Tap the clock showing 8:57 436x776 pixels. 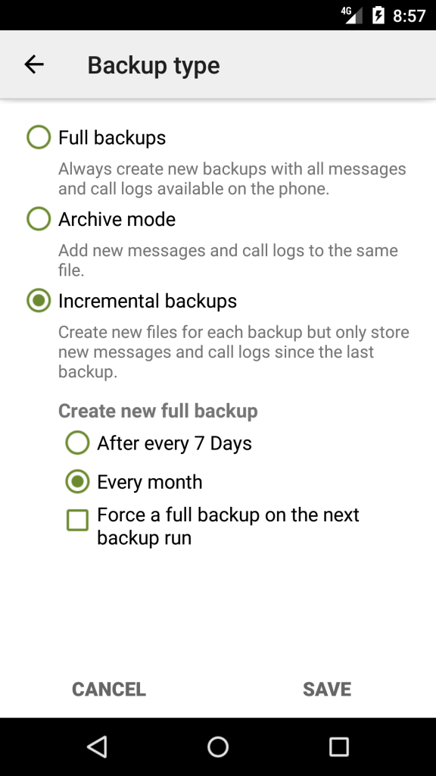tap(409, 16)
